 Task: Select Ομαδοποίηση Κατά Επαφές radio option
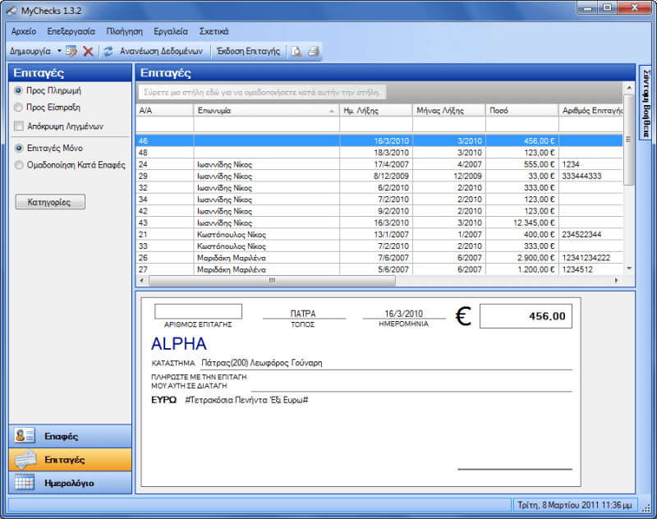tap(19, 164)
